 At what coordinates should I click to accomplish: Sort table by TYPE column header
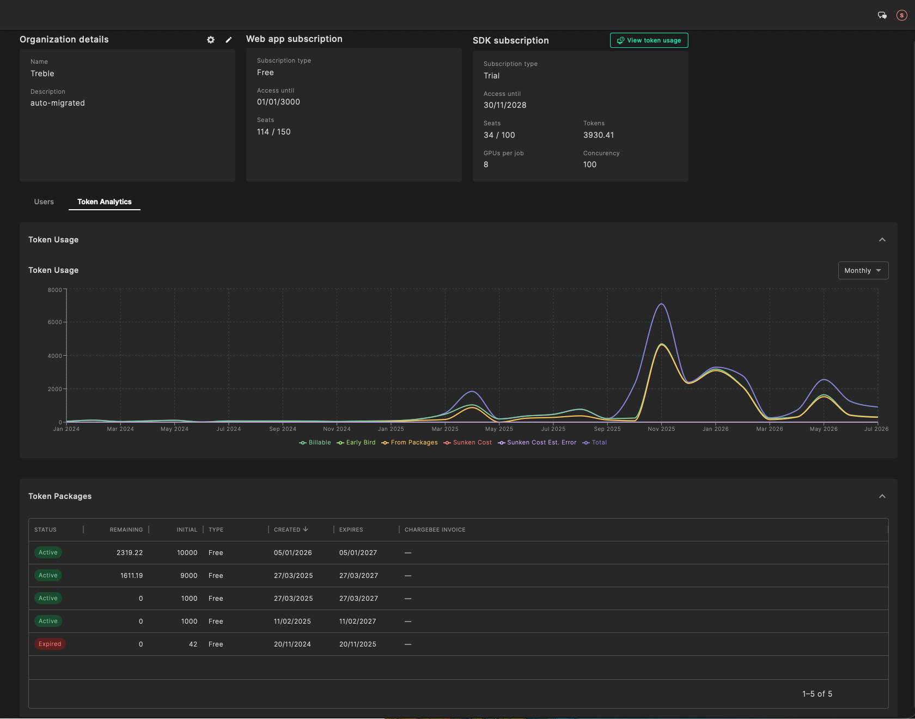(216, 529)
